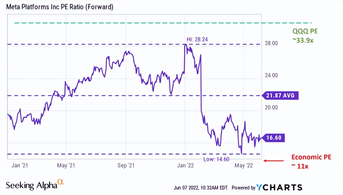Click the May '21 axis label

click(66, 166)
